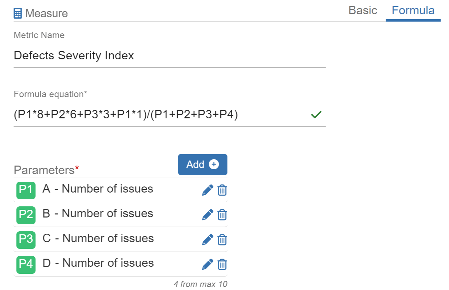Select the Formula tab
Image resolution: width=449 pixels, height=290 pixels.
pos(413,10)
